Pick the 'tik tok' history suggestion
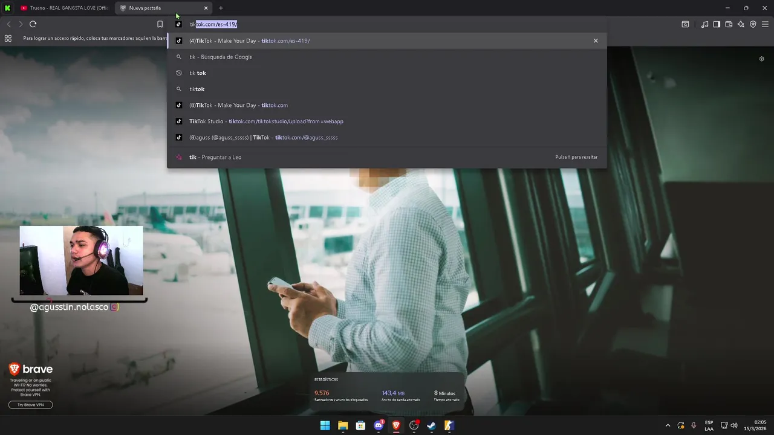 coord(387,73)
